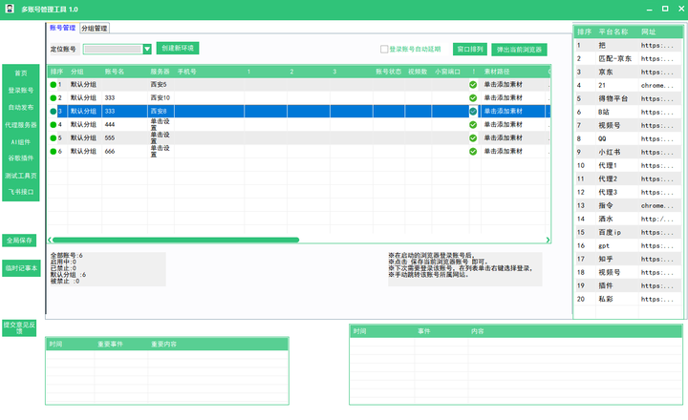Click the green status dot of row 1
The width and height of the screenshot is (688, 420).
click(54, 85)
